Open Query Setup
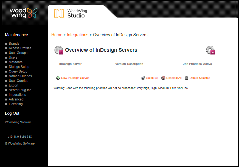Viewport: 239px width, 167px height. (18, 71)
